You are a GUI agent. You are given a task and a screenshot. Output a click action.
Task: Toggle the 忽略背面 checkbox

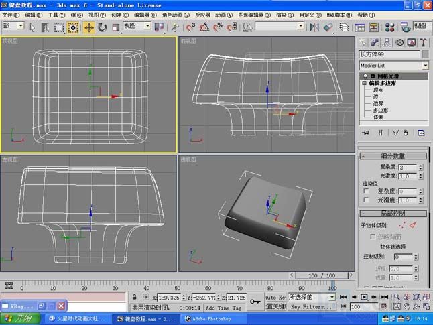click(x=373, y=236)
